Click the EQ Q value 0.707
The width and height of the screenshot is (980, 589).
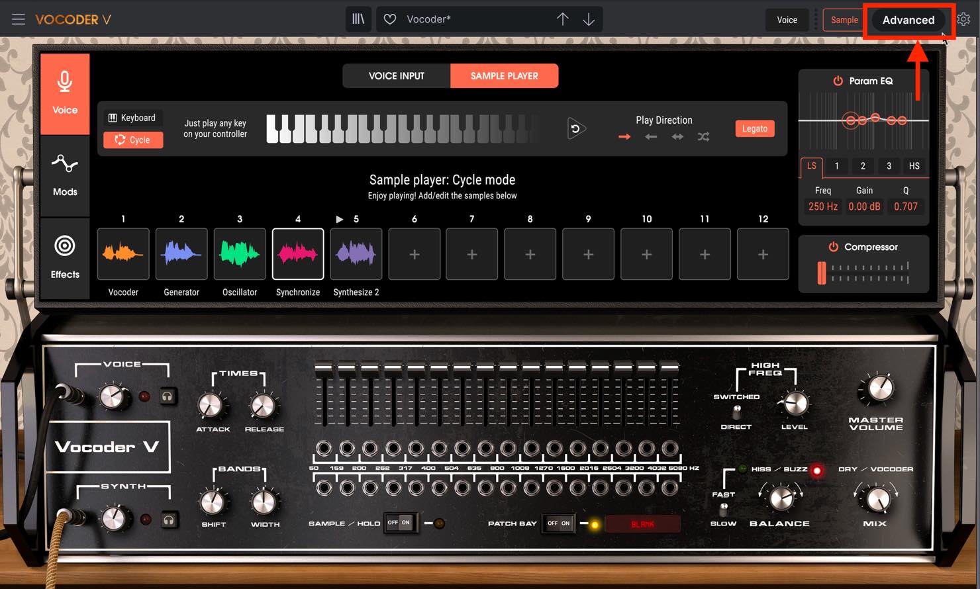(x=906, y=206)
